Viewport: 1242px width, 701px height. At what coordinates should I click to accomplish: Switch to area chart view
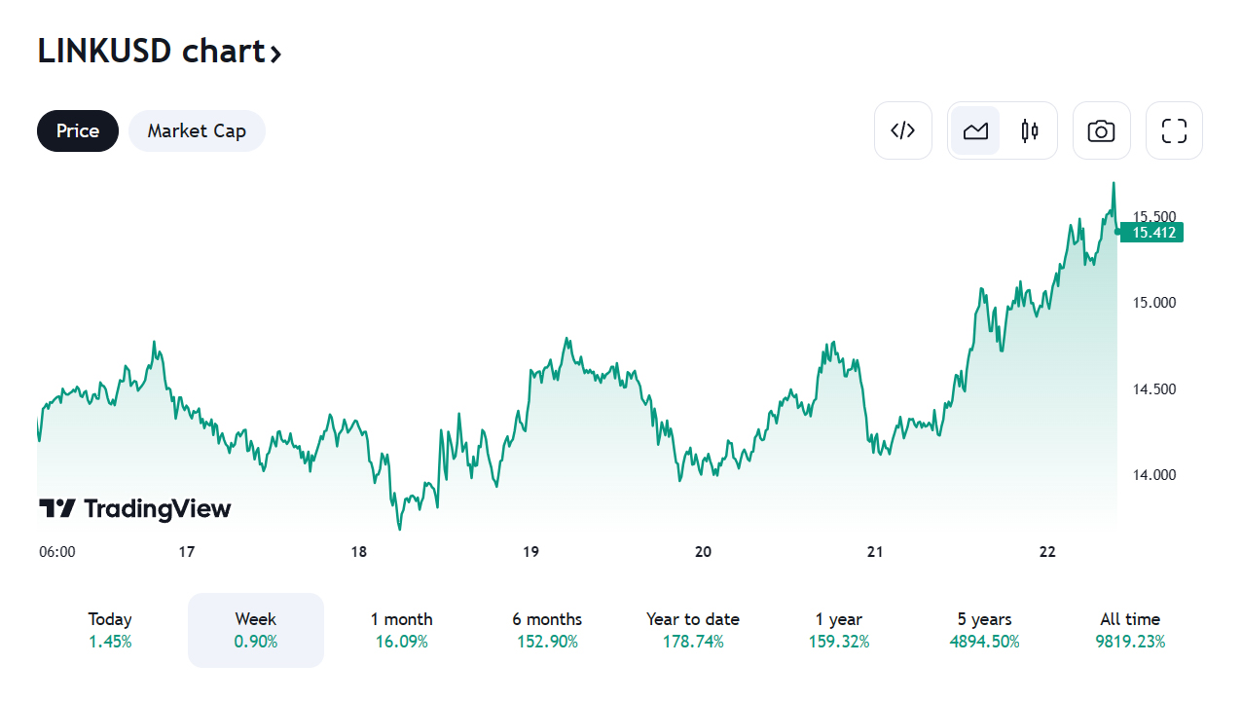tap(975, 130)
